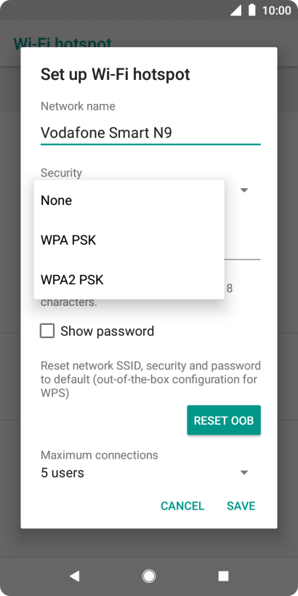Expand the Security dropdown arrow
298x596 pixels.
(x=244, y=190)
